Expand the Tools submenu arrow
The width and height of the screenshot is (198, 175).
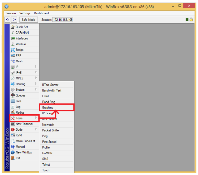point(36,118)
